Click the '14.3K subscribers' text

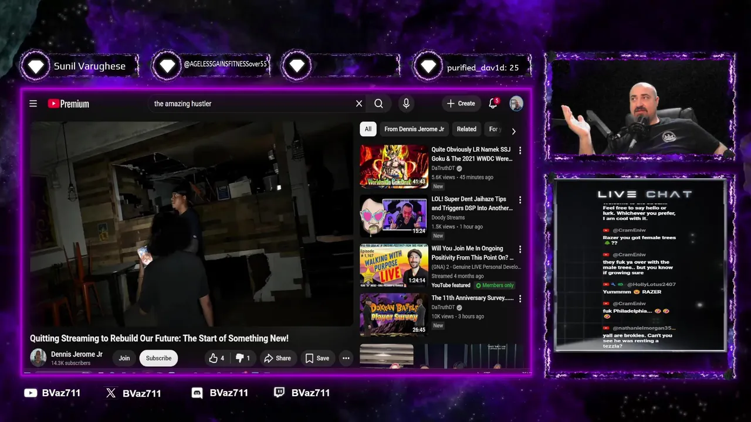click(x=70, y=363)
